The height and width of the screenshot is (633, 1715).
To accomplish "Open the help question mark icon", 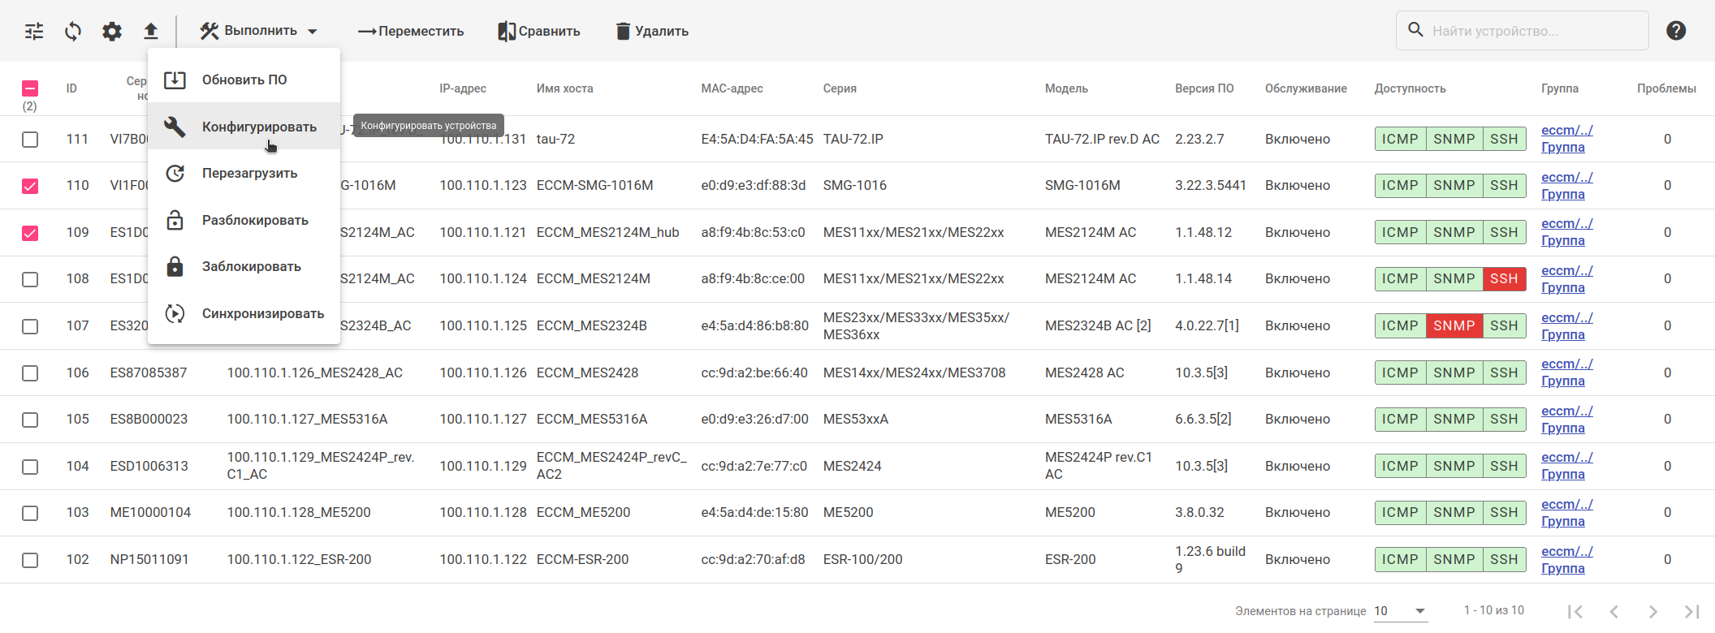I will [1676, 31].
